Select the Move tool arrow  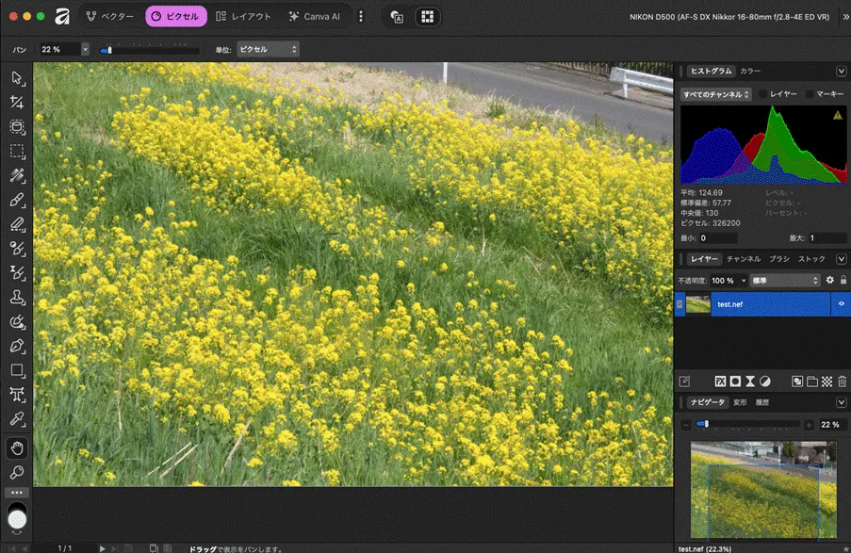point(17,77)
